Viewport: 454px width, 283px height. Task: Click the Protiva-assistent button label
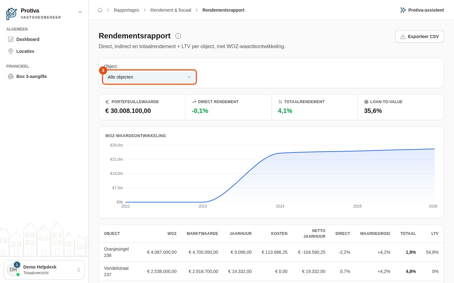[x=426, y=10]
